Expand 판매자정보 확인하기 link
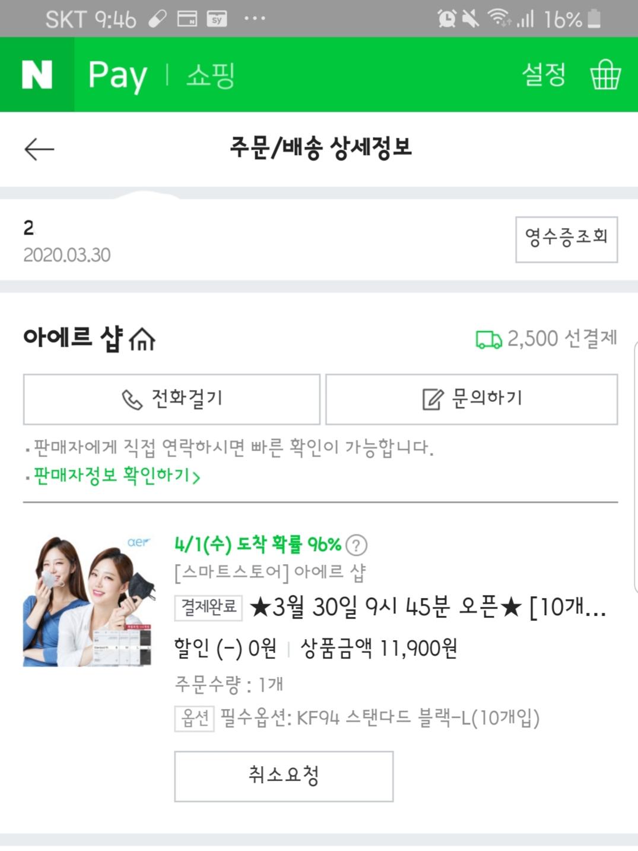The width and height of the screenshot is (638, 851). click(x=116, y=476)
